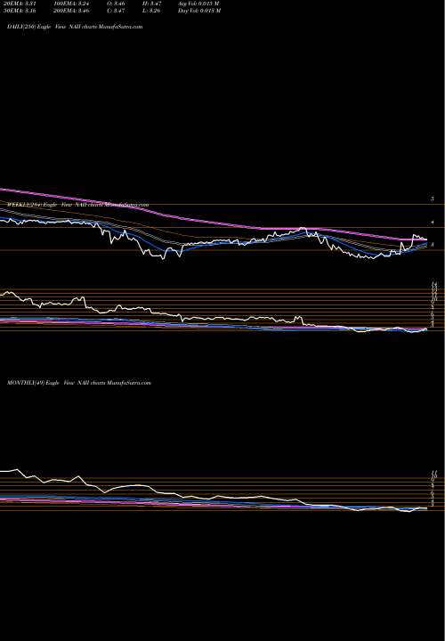Click the price axis label 3 on daily chart
Screen dimensions: 445x641
tap(433, 245)
